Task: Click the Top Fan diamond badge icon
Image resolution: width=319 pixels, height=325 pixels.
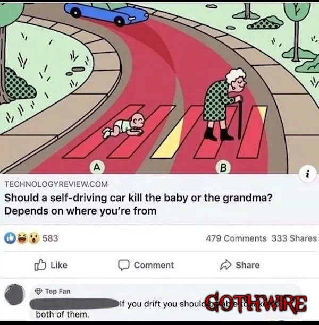Action: click(38, 292)
